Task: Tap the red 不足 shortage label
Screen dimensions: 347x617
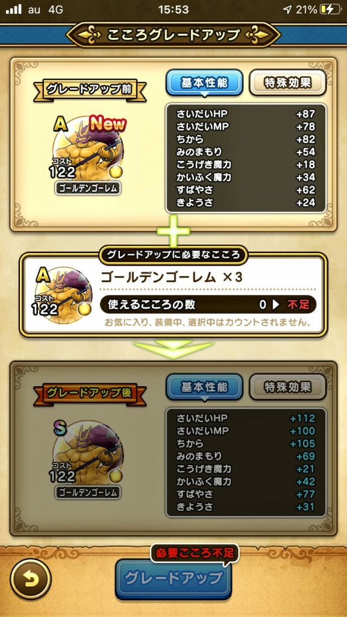Action: tap(298, 304)
